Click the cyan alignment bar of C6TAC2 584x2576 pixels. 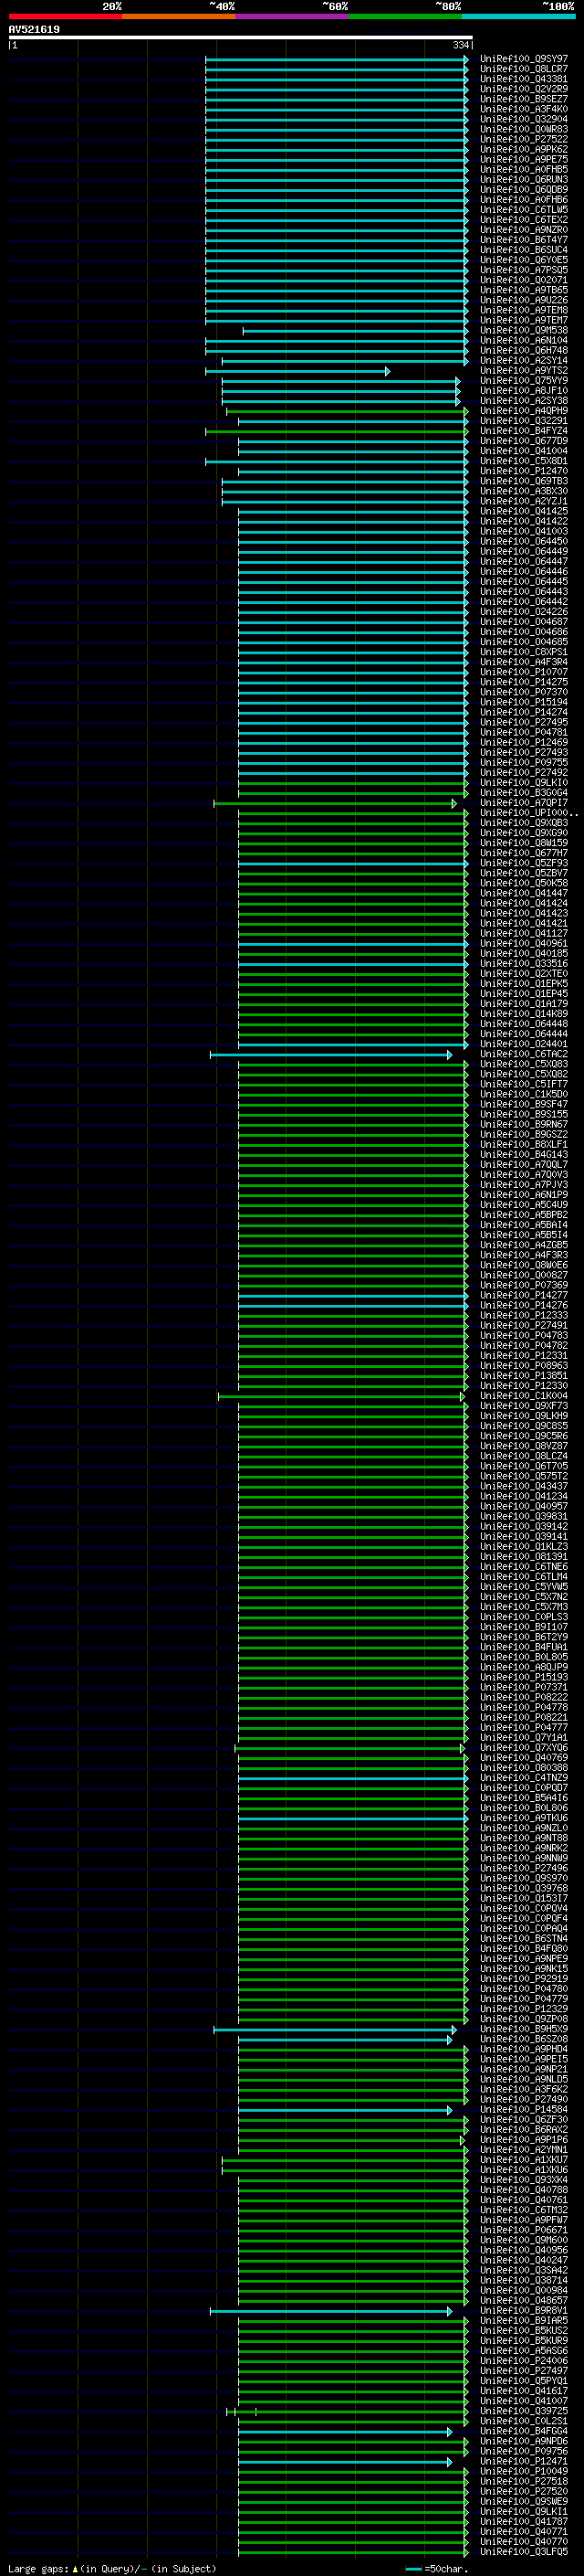[330, 1054]
